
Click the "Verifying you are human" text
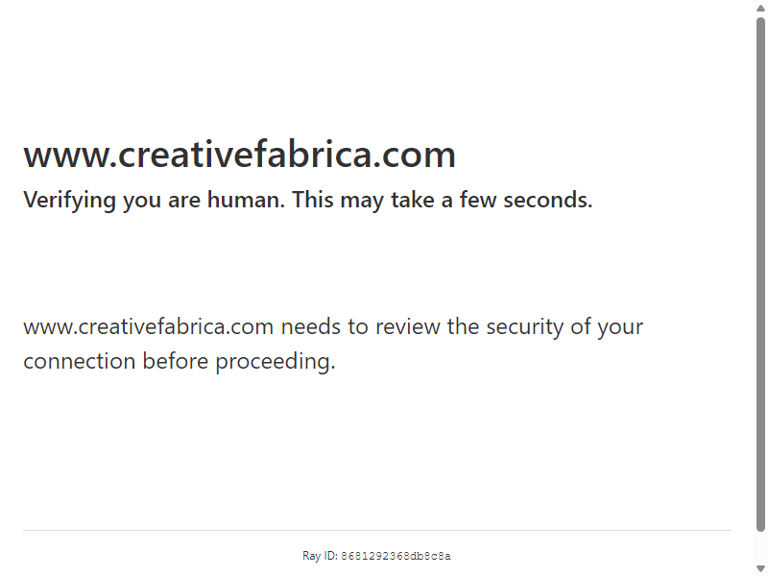[x=154, y=201]
